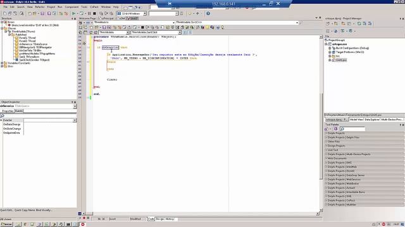Open the File menu
The height and width of the screenshot is (227, 405).
tap(6, 7)
